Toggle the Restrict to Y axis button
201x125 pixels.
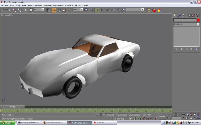point(97,10)
